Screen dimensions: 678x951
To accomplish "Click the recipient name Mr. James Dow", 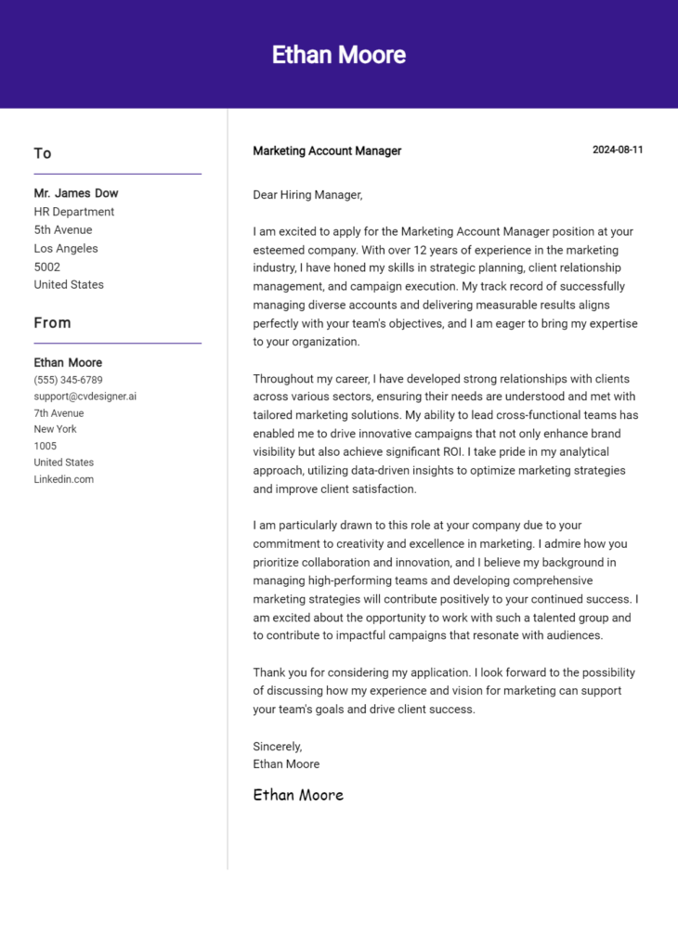I will pyautogui.click(x=76, y=193).
